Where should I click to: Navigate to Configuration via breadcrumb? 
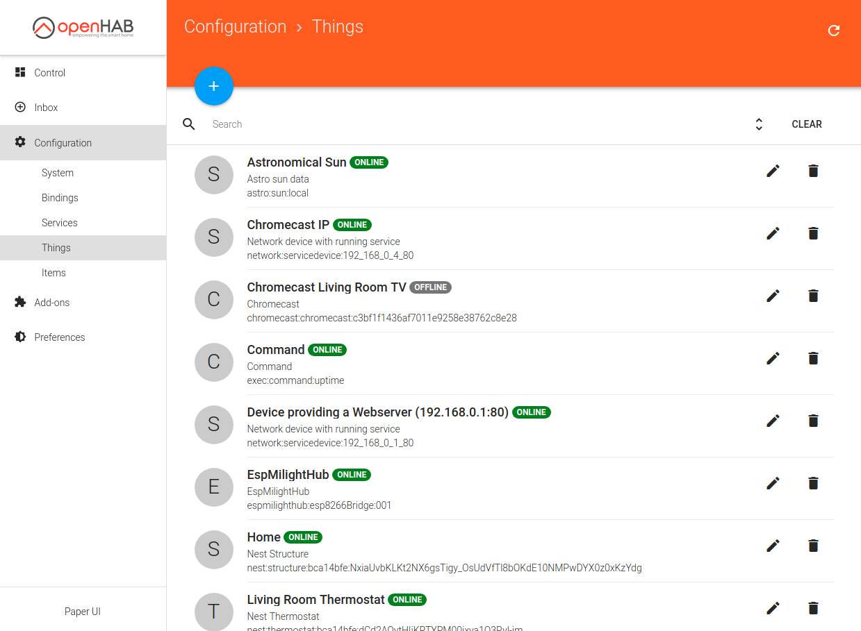(235, 26)
